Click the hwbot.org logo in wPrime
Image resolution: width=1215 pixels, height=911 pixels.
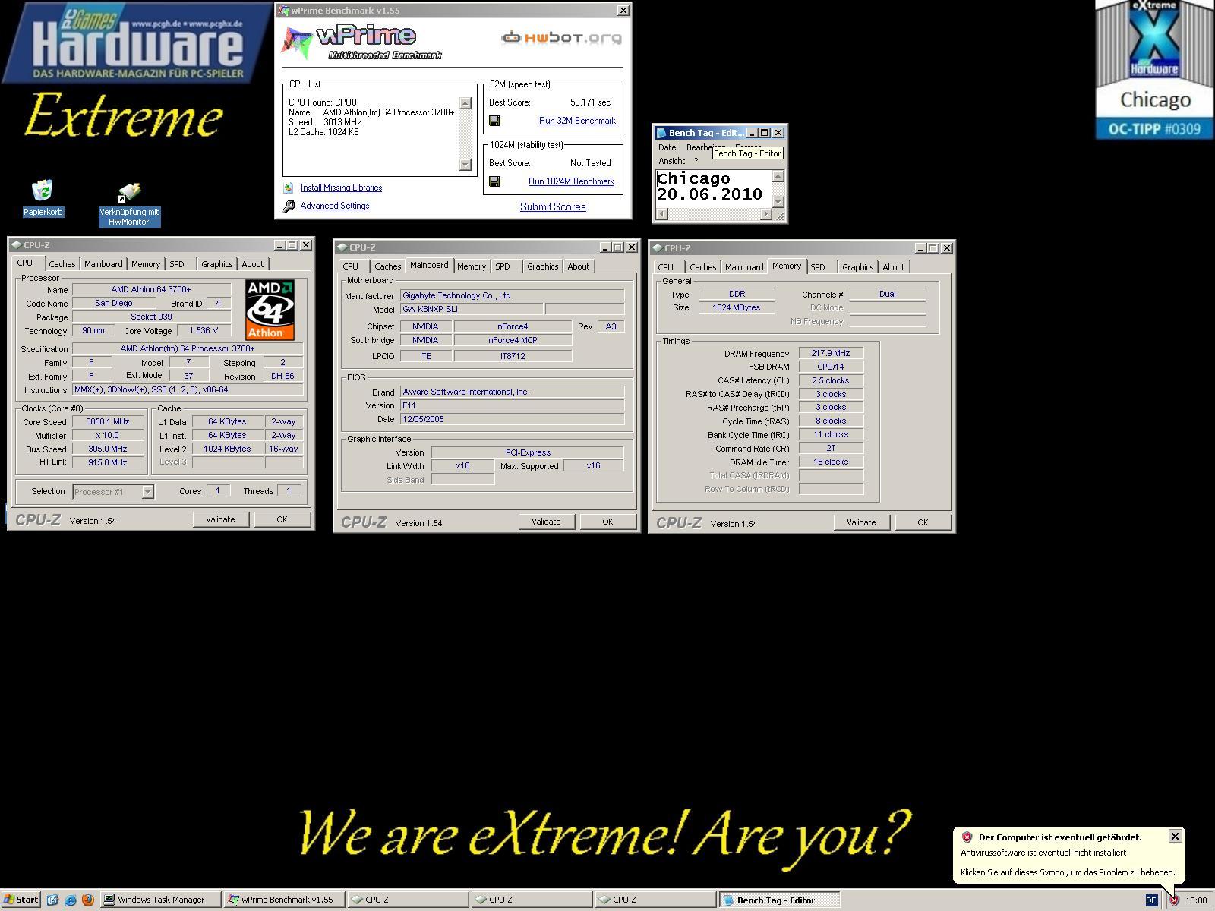coord(561,37)
